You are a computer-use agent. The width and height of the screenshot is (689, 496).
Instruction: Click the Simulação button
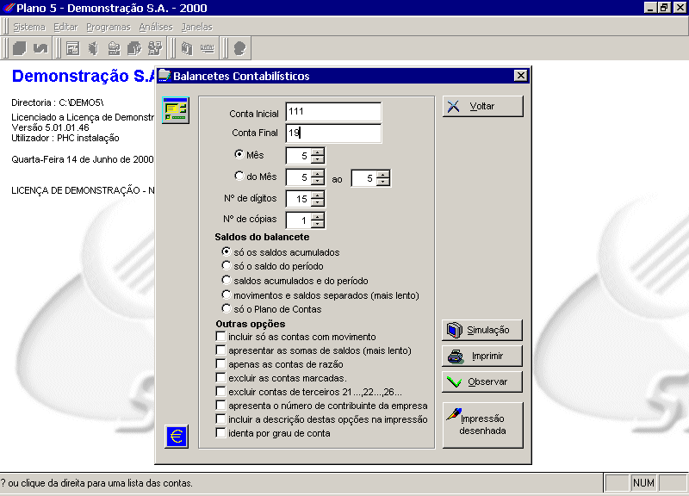482,330
